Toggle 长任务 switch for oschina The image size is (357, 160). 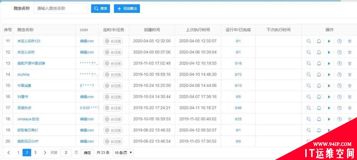click(x=113, y=75)
